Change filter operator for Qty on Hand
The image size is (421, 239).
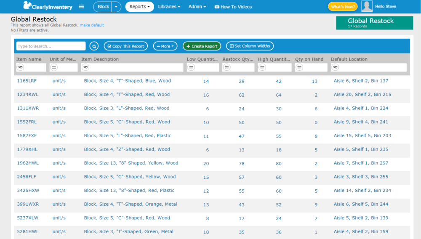click(x=299, y=67)
